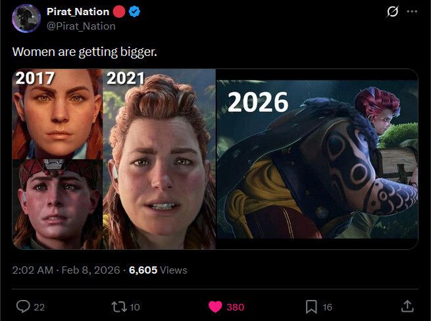
Task: Like the post with the heart icon
Action: [216, 307]
